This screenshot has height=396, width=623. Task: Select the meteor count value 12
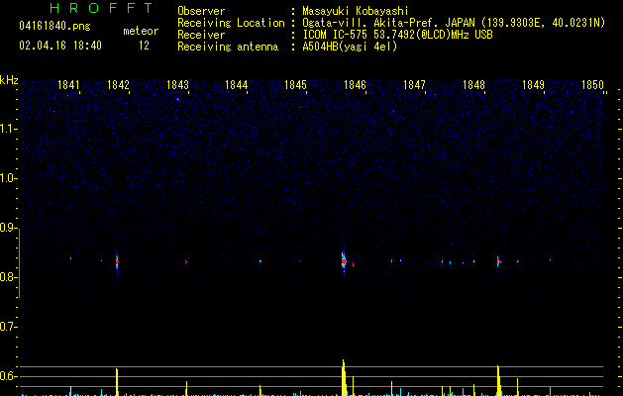pyautogui.click(x=144, y=46)
